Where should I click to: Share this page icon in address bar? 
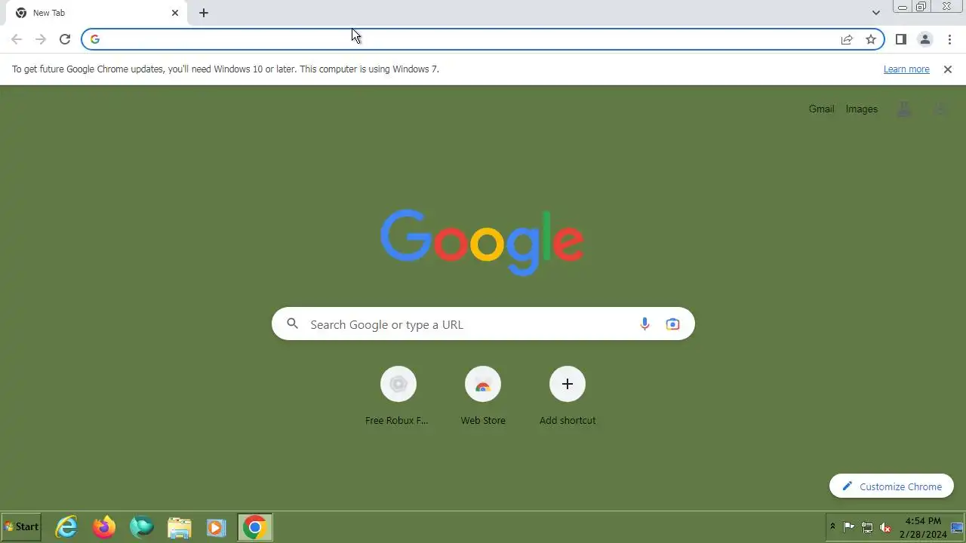pos(847,39)
